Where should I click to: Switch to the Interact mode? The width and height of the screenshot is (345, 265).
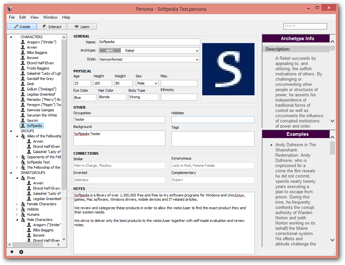(52, 26)
